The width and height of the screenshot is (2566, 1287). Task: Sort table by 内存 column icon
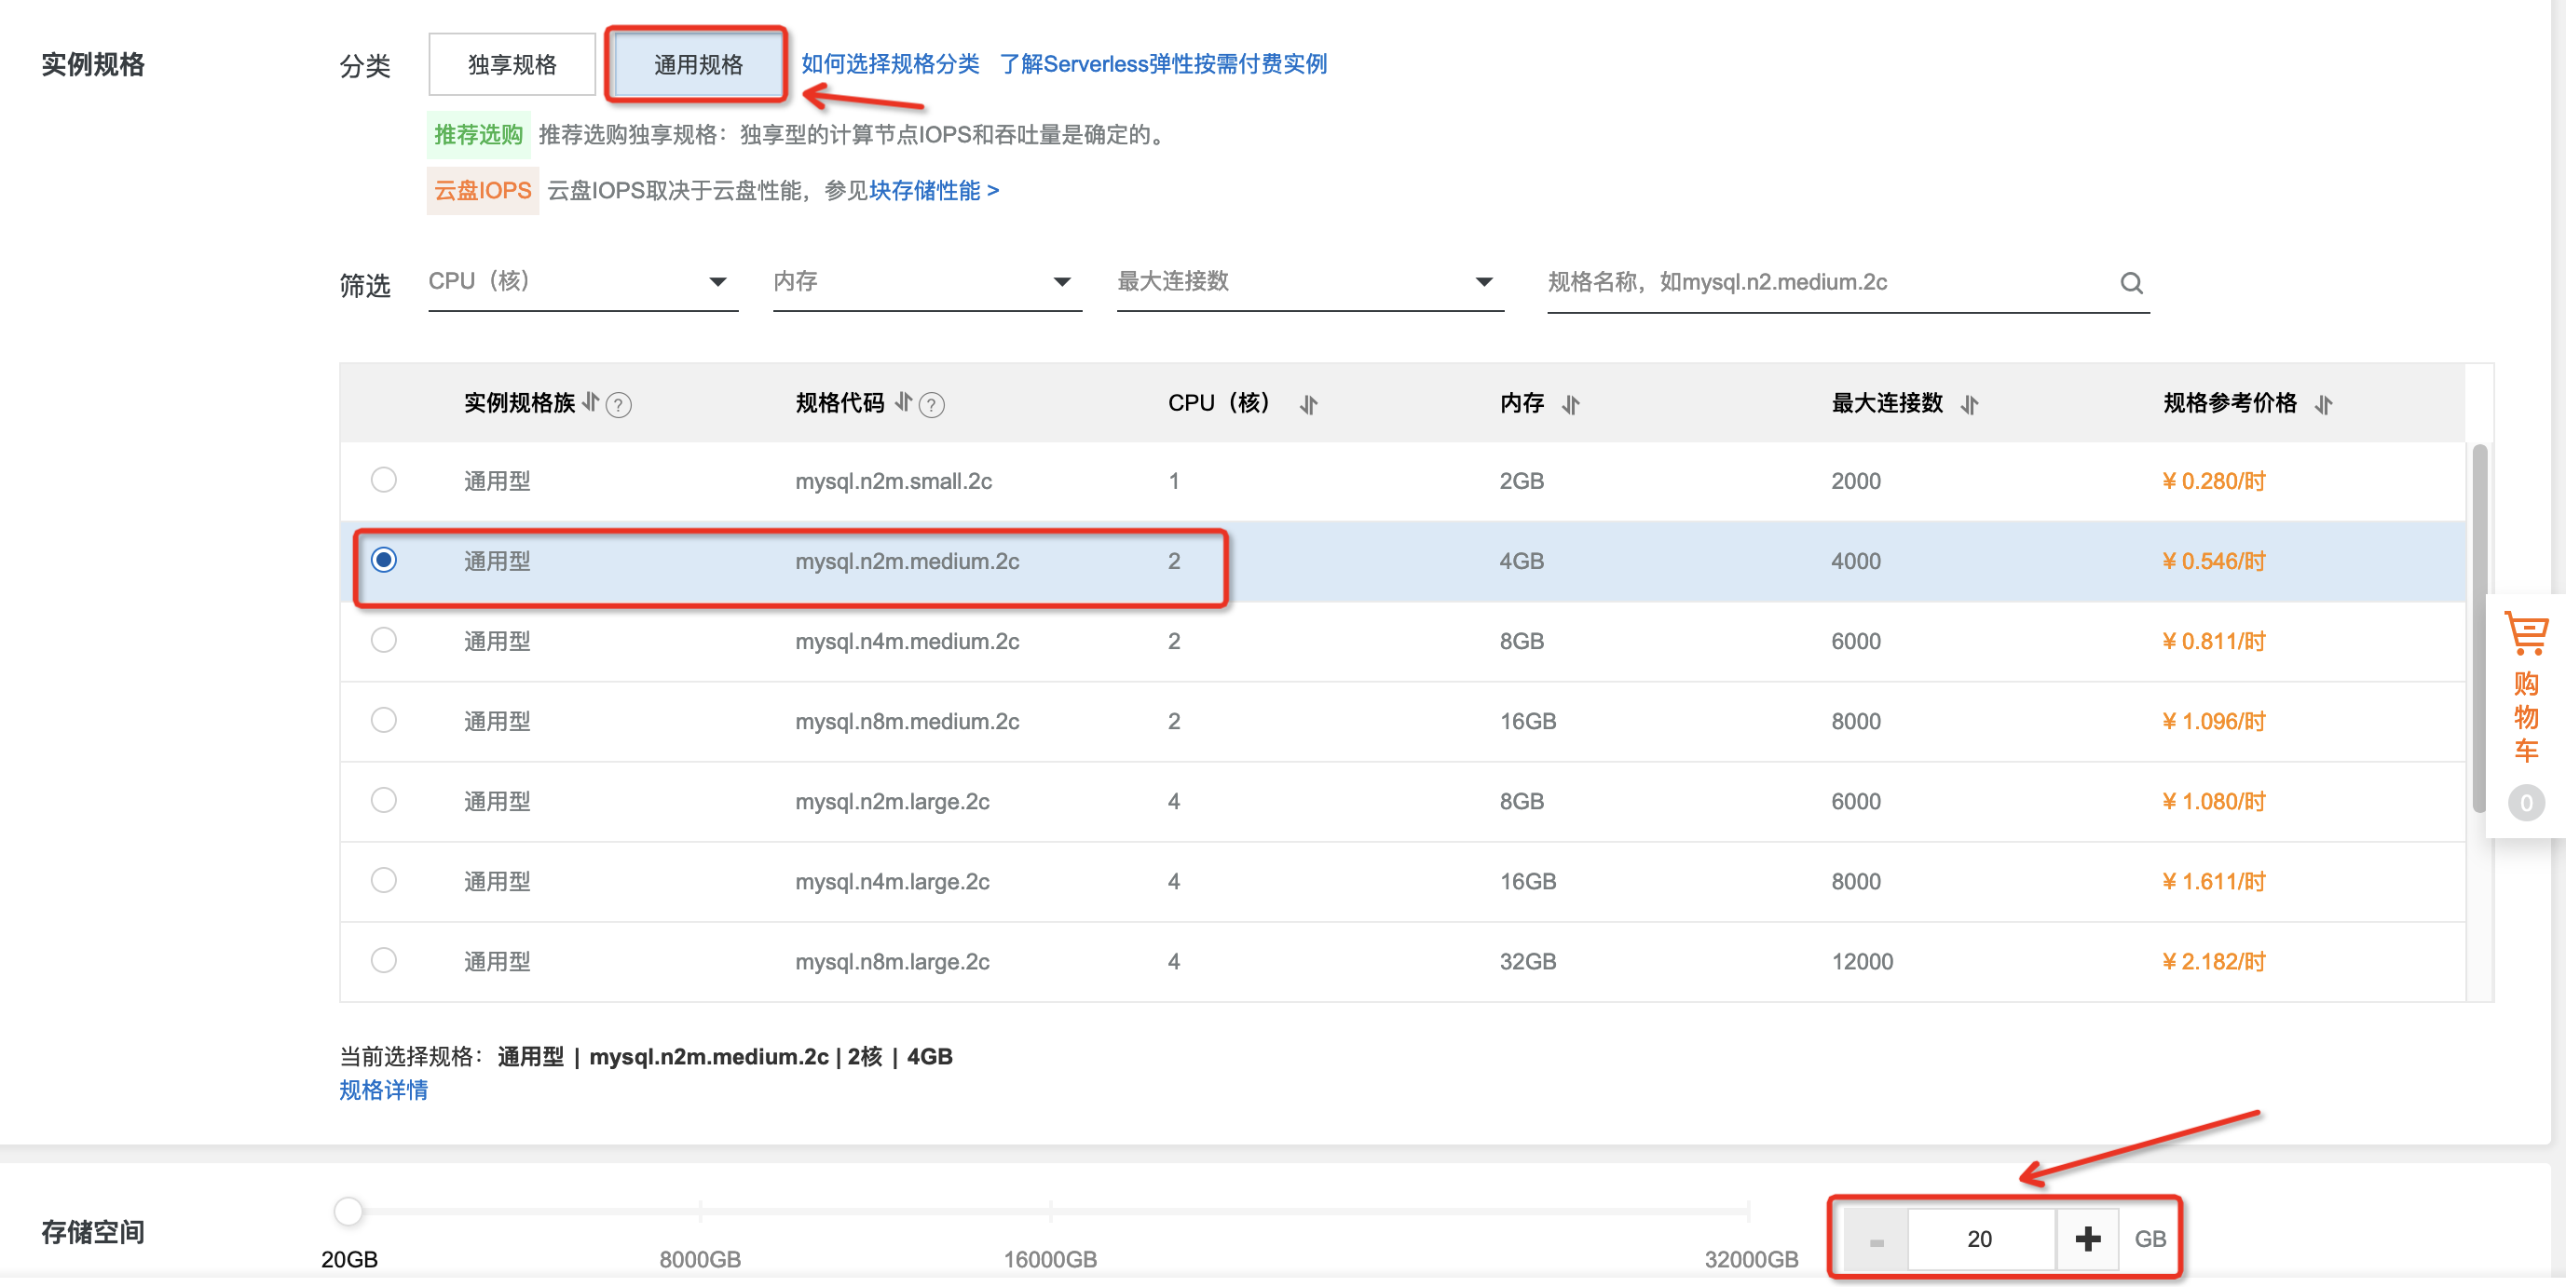tap(1570, 404)
